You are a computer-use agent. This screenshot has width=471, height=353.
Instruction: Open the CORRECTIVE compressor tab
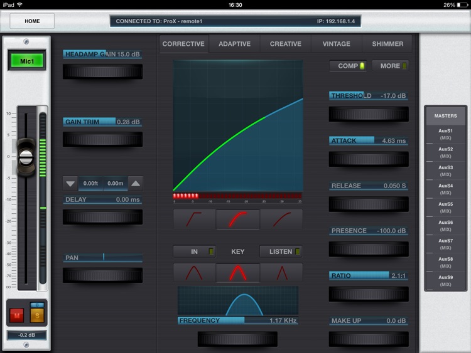pyautogui.click(x=183, y=44)
